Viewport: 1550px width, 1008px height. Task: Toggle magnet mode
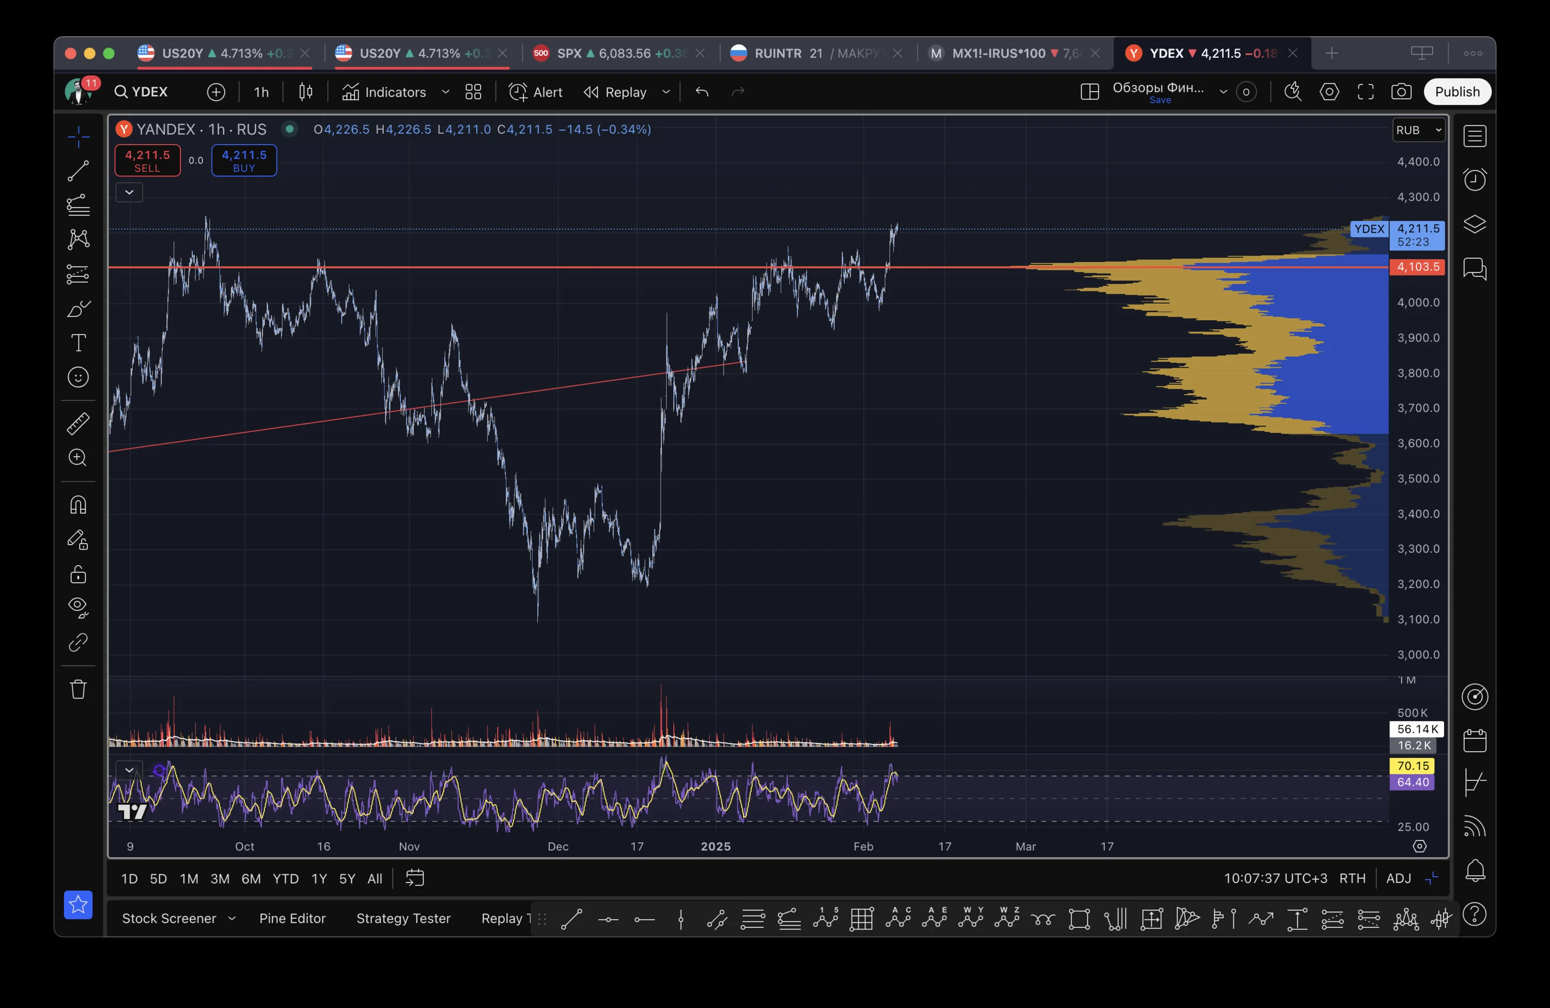pyautogui.click(x=78, y=505)
